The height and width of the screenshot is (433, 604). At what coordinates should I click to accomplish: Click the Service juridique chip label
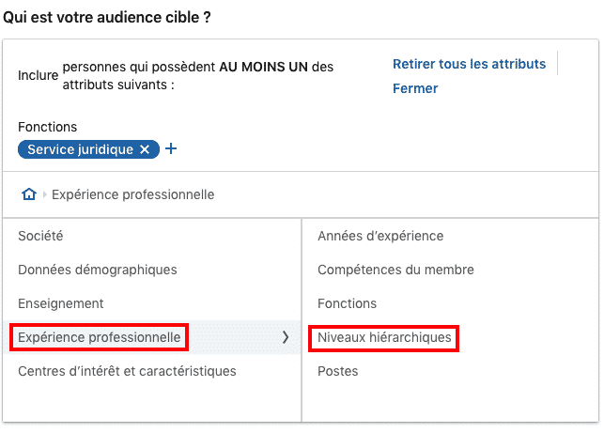(x=80, y=149)
